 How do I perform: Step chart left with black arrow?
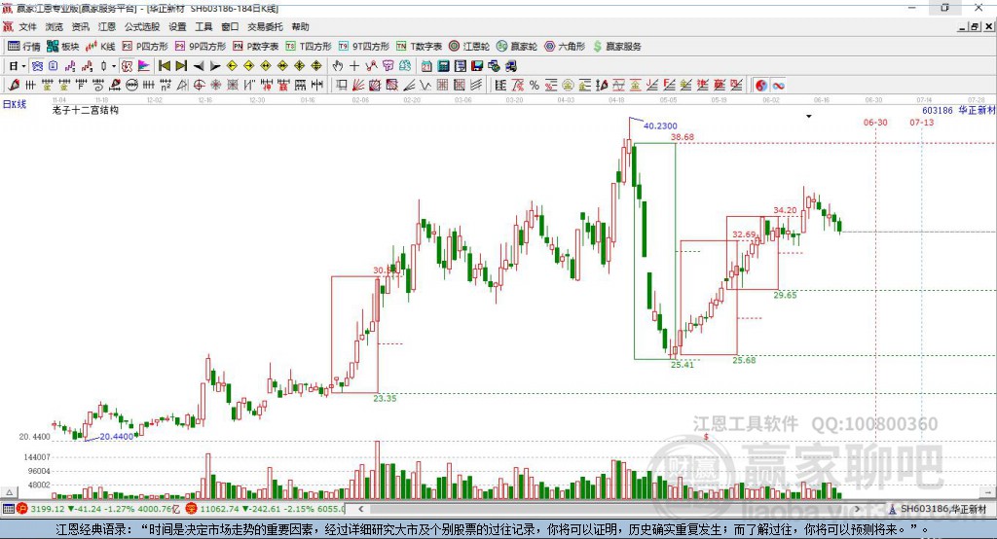199,66
